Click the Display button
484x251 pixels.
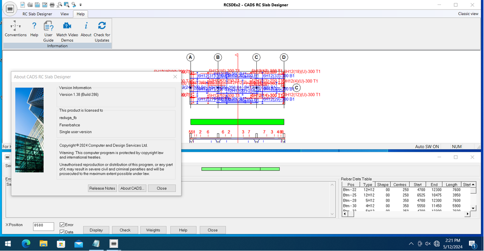tap(96, 230)
